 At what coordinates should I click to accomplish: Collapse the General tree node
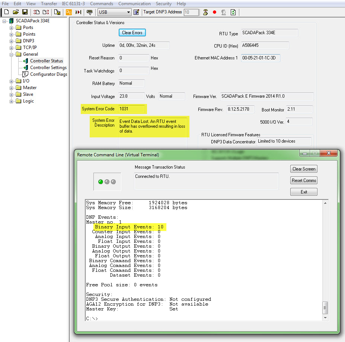[11, 55]
